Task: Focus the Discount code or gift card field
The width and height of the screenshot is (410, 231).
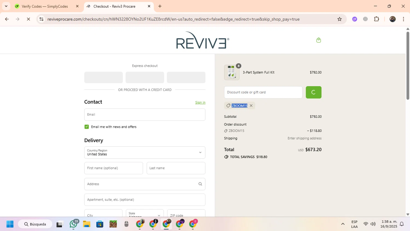Action: 263,92
